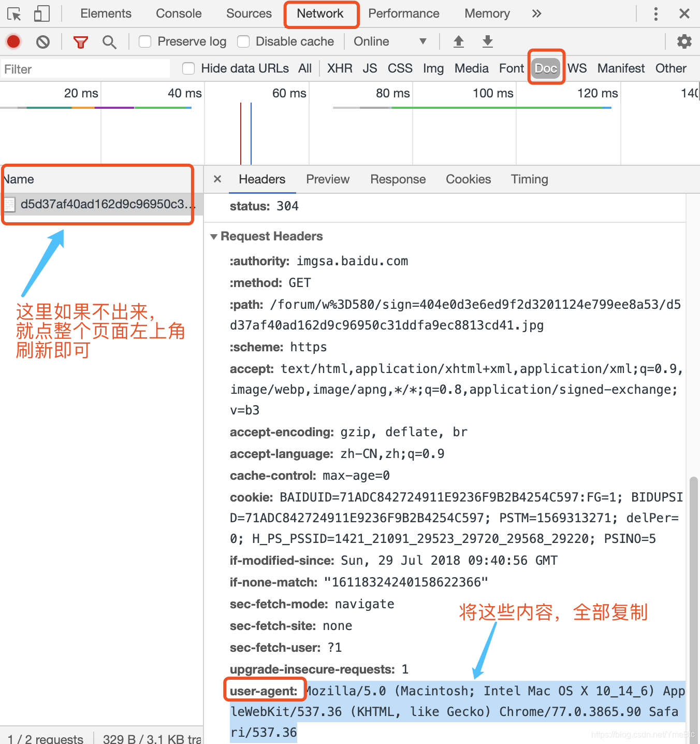Check the Disable cache option
The height and width of the screenshot is (744, 700).
point(243,41)
